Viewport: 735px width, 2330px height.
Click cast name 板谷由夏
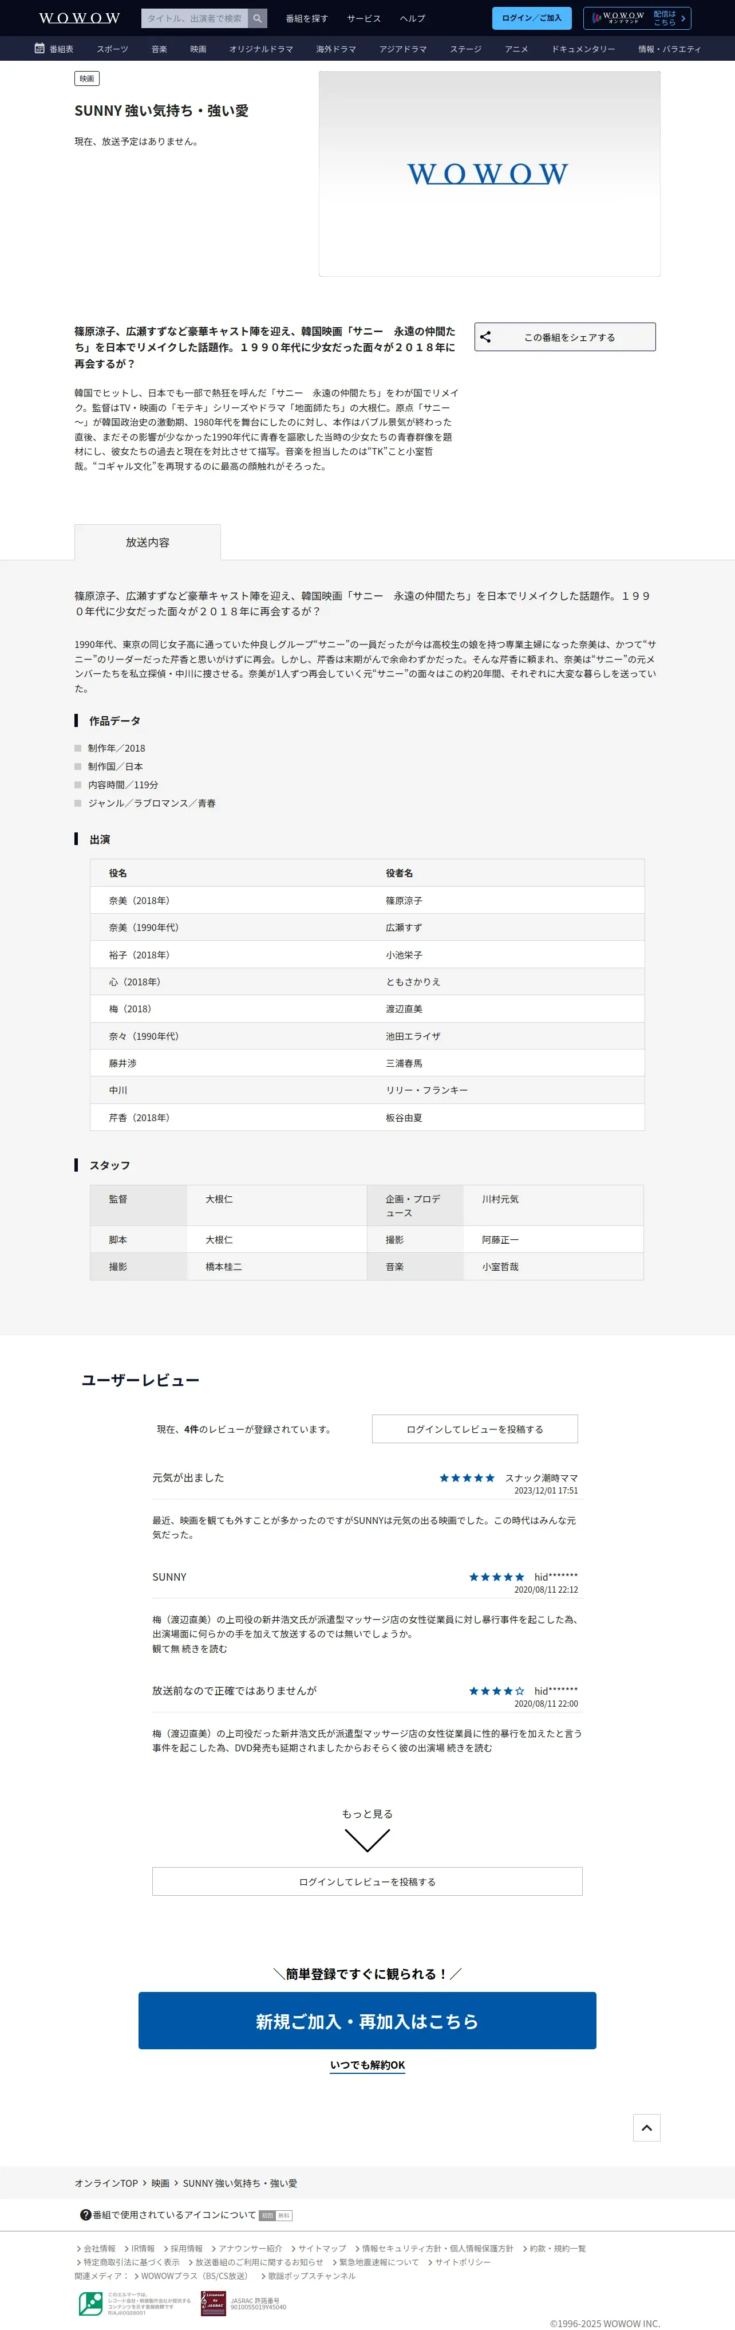pos(403,1118)
